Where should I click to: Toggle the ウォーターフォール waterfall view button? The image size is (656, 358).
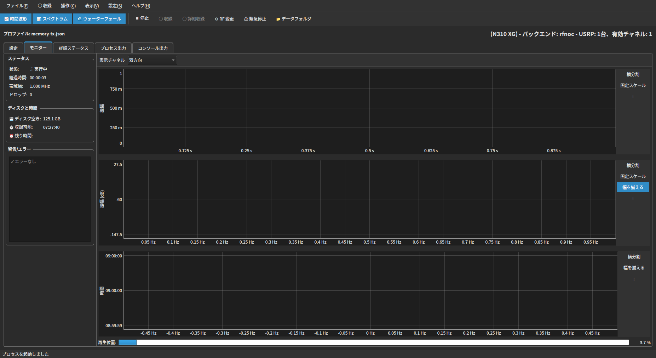[99, 19]
